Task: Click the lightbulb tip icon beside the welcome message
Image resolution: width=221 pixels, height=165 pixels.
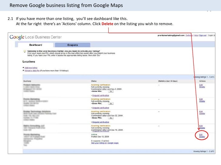Action: tap(25, 51)
